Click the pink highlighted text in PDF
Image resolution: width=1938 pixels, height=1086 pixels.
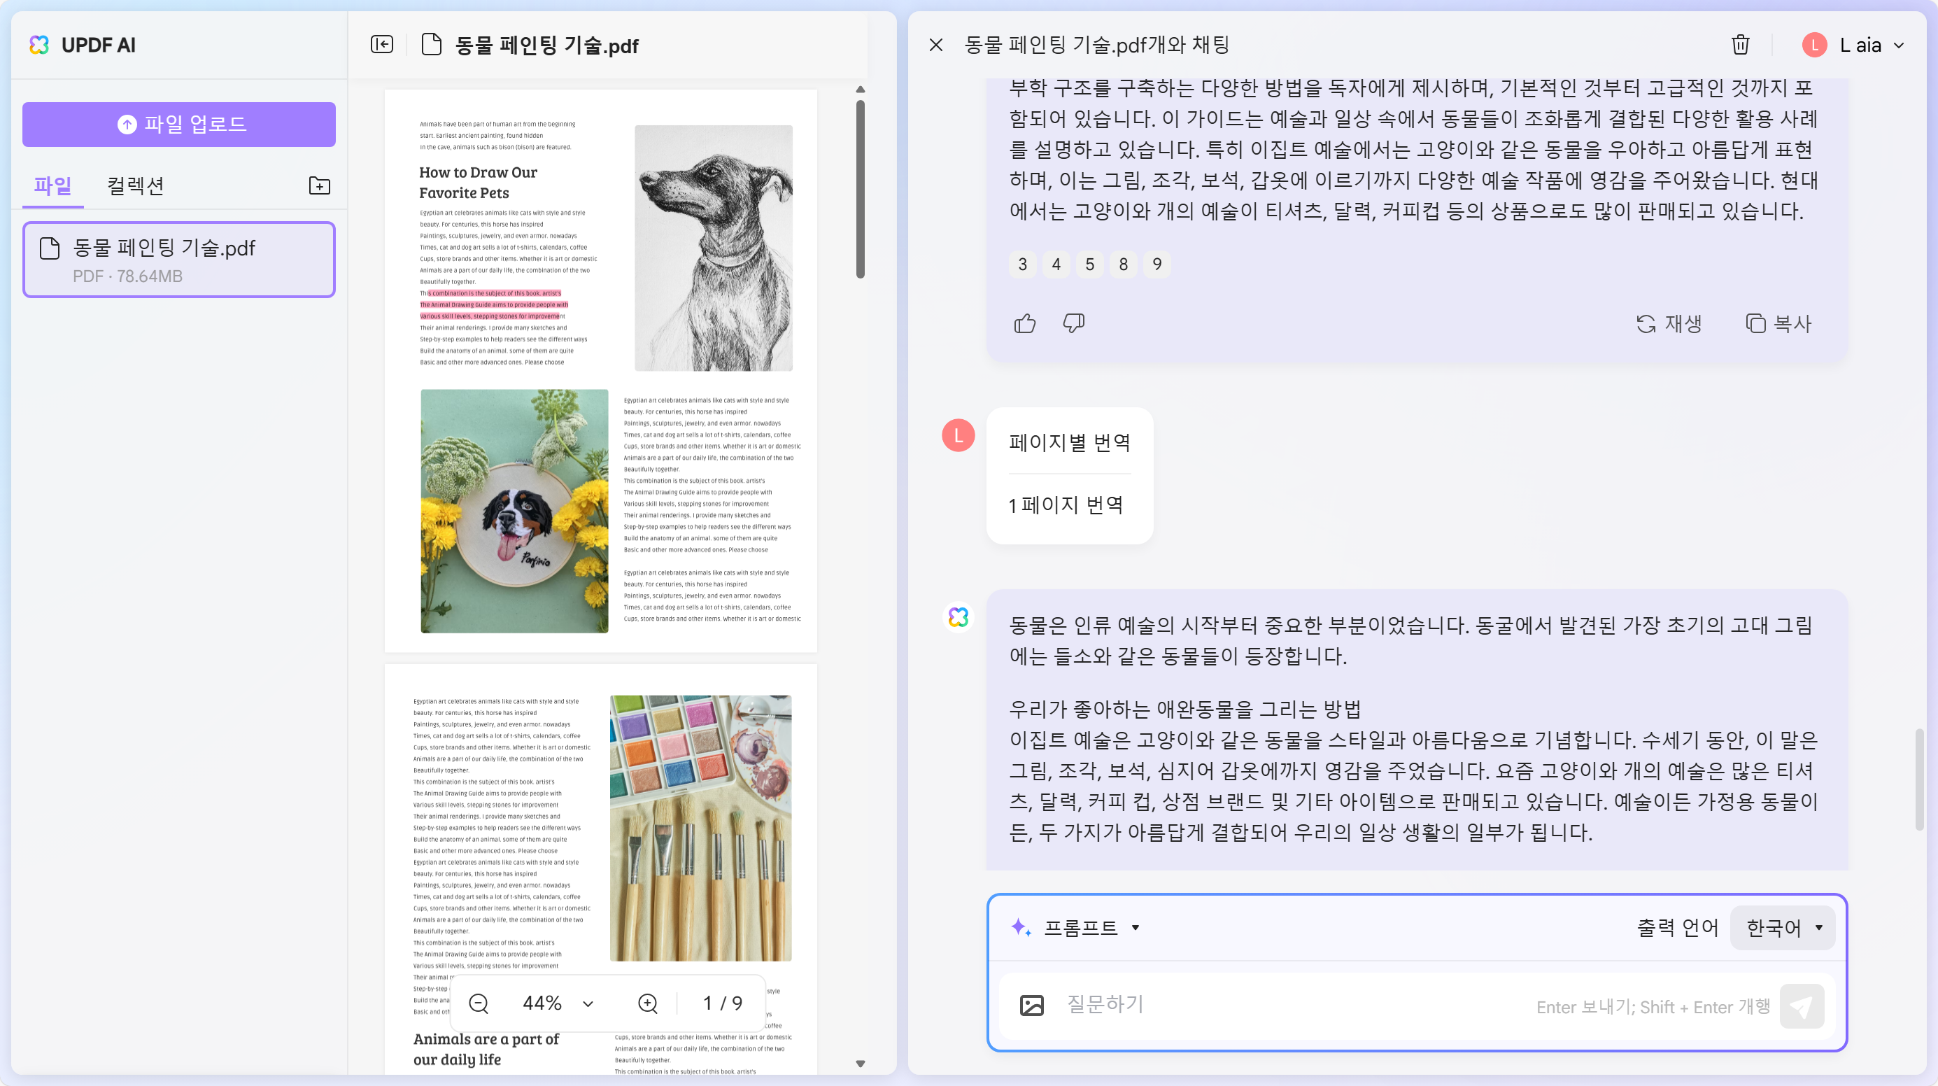tap(493, 305)
